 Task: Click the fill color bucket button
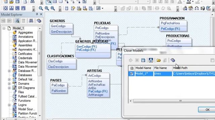pyautogui.click(x=189, y=2)
